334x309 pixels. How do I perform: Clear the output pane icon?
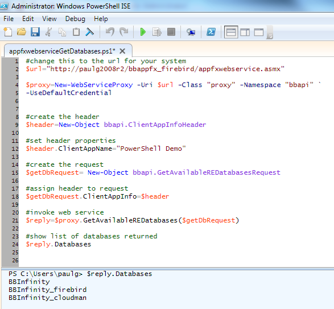pyautogui.click(x=90, y=32)
